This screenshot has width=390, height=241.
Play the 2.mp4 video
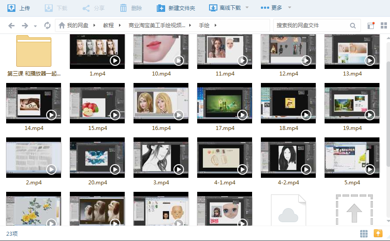(x=51, y=169)
